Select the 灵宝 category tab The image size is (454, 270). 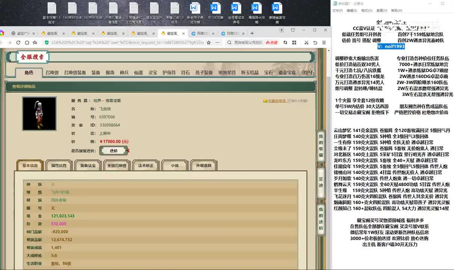(153, 73)
